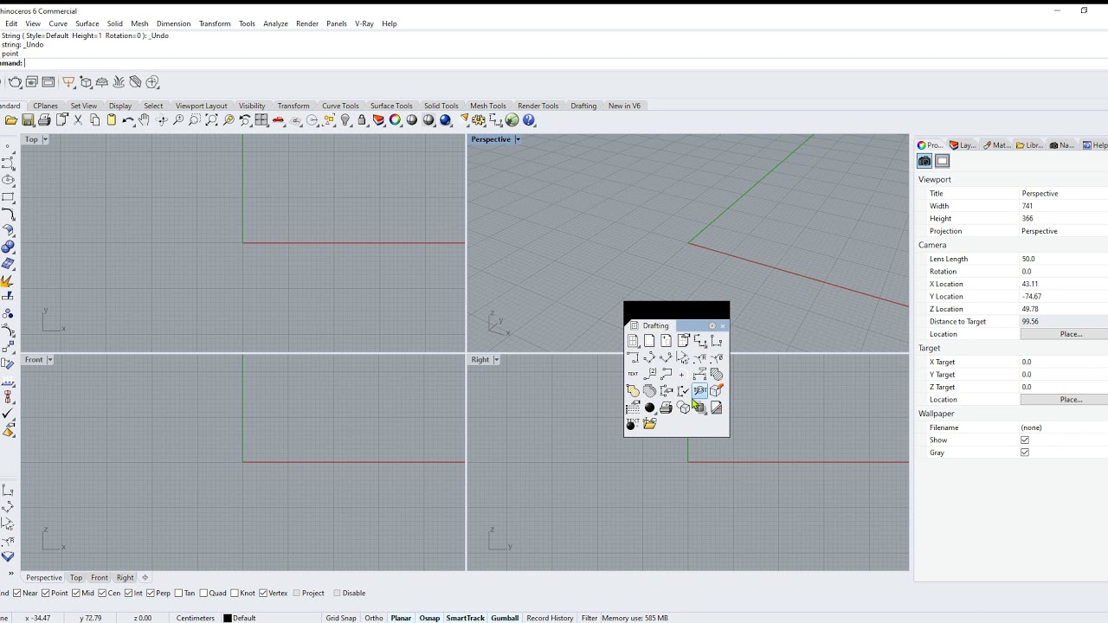Open the Dimension menu
Screen dimensions: 1108x623
click(173, 23)
